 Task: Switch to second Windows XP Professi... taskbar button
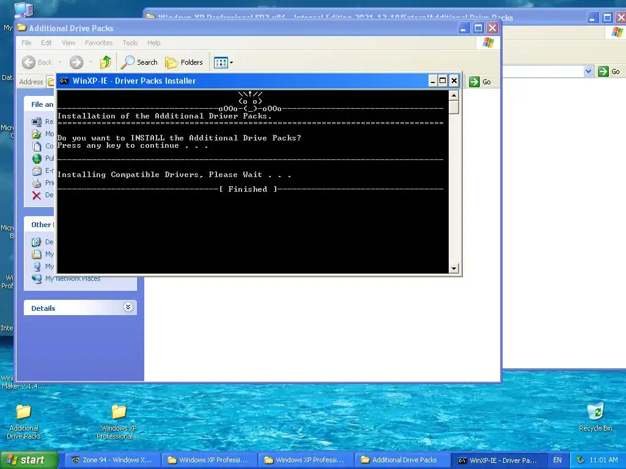(x=306, y=460)
